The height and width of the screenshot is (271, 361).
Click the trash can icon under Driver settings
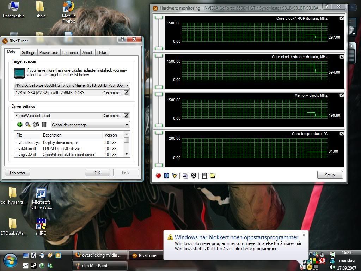[x=44, y=125]
